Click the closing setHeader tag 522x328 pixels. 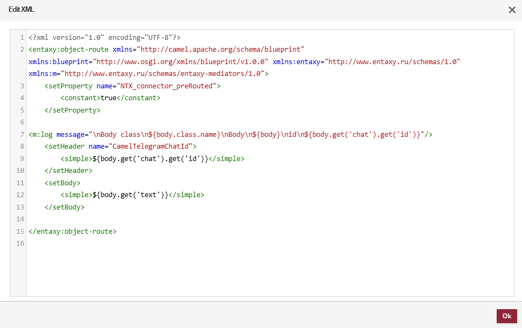coord(68,171)
